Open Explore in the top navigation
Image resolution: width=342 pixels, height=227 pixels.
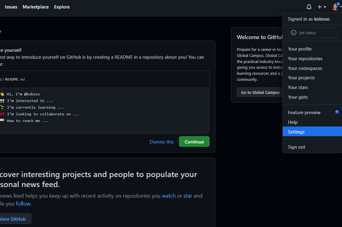point(62,7)
